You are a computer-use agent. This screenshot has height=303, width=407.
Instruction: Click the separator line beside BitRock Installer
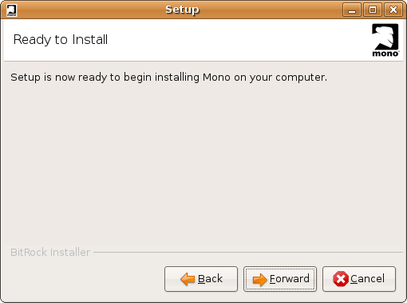tap(248, 252)
